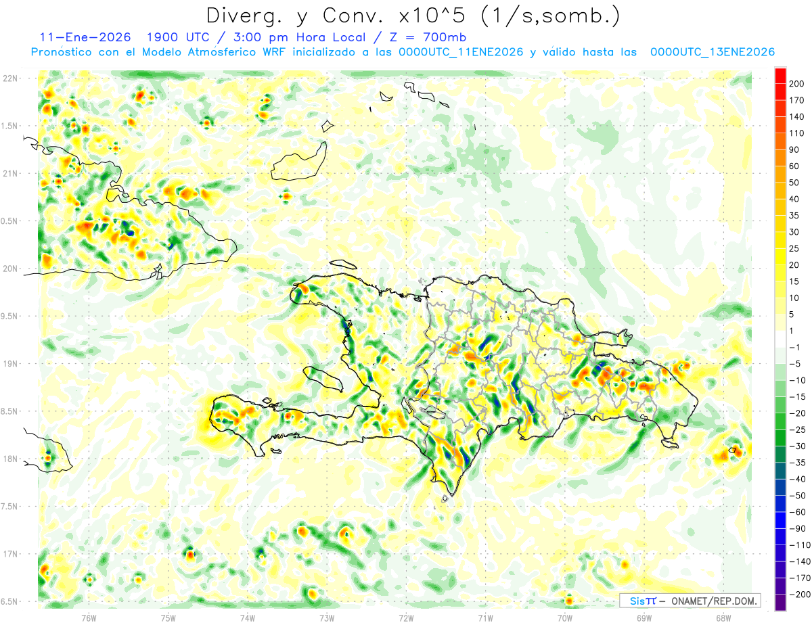This screenshot has height=627, width=812.
Task: Click the "72W" longitude label
Action: (x=406, y=617)
